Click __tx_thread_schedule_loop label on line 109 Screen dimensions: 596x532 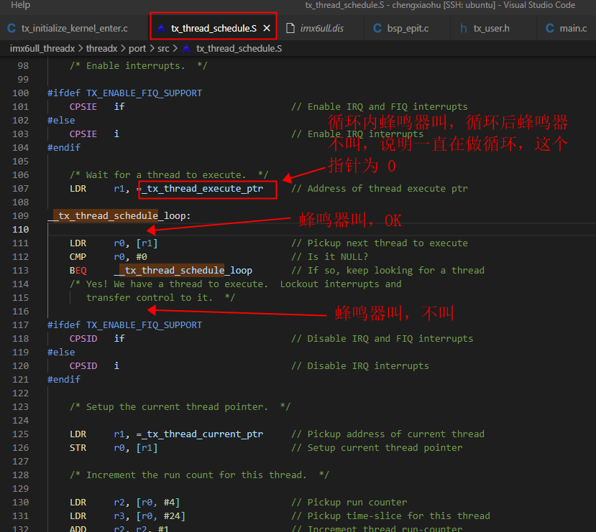[x=117, y=216]
